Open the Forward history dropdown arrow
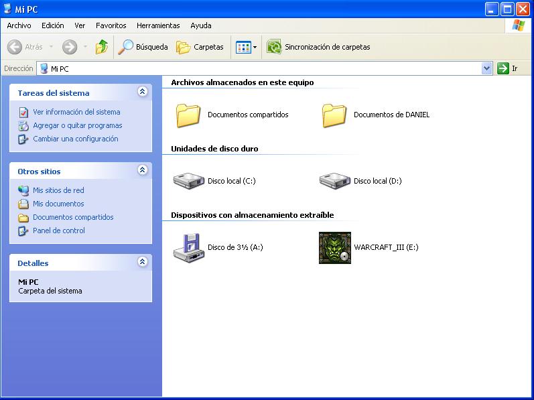534x400 pixels. (x=85, y=47)
